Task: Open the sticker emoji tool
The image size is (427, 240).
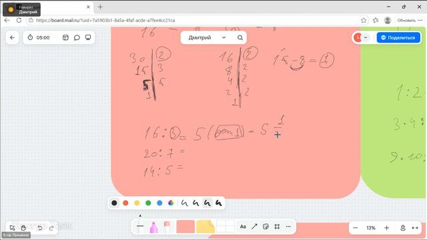Action: [266, 227]
